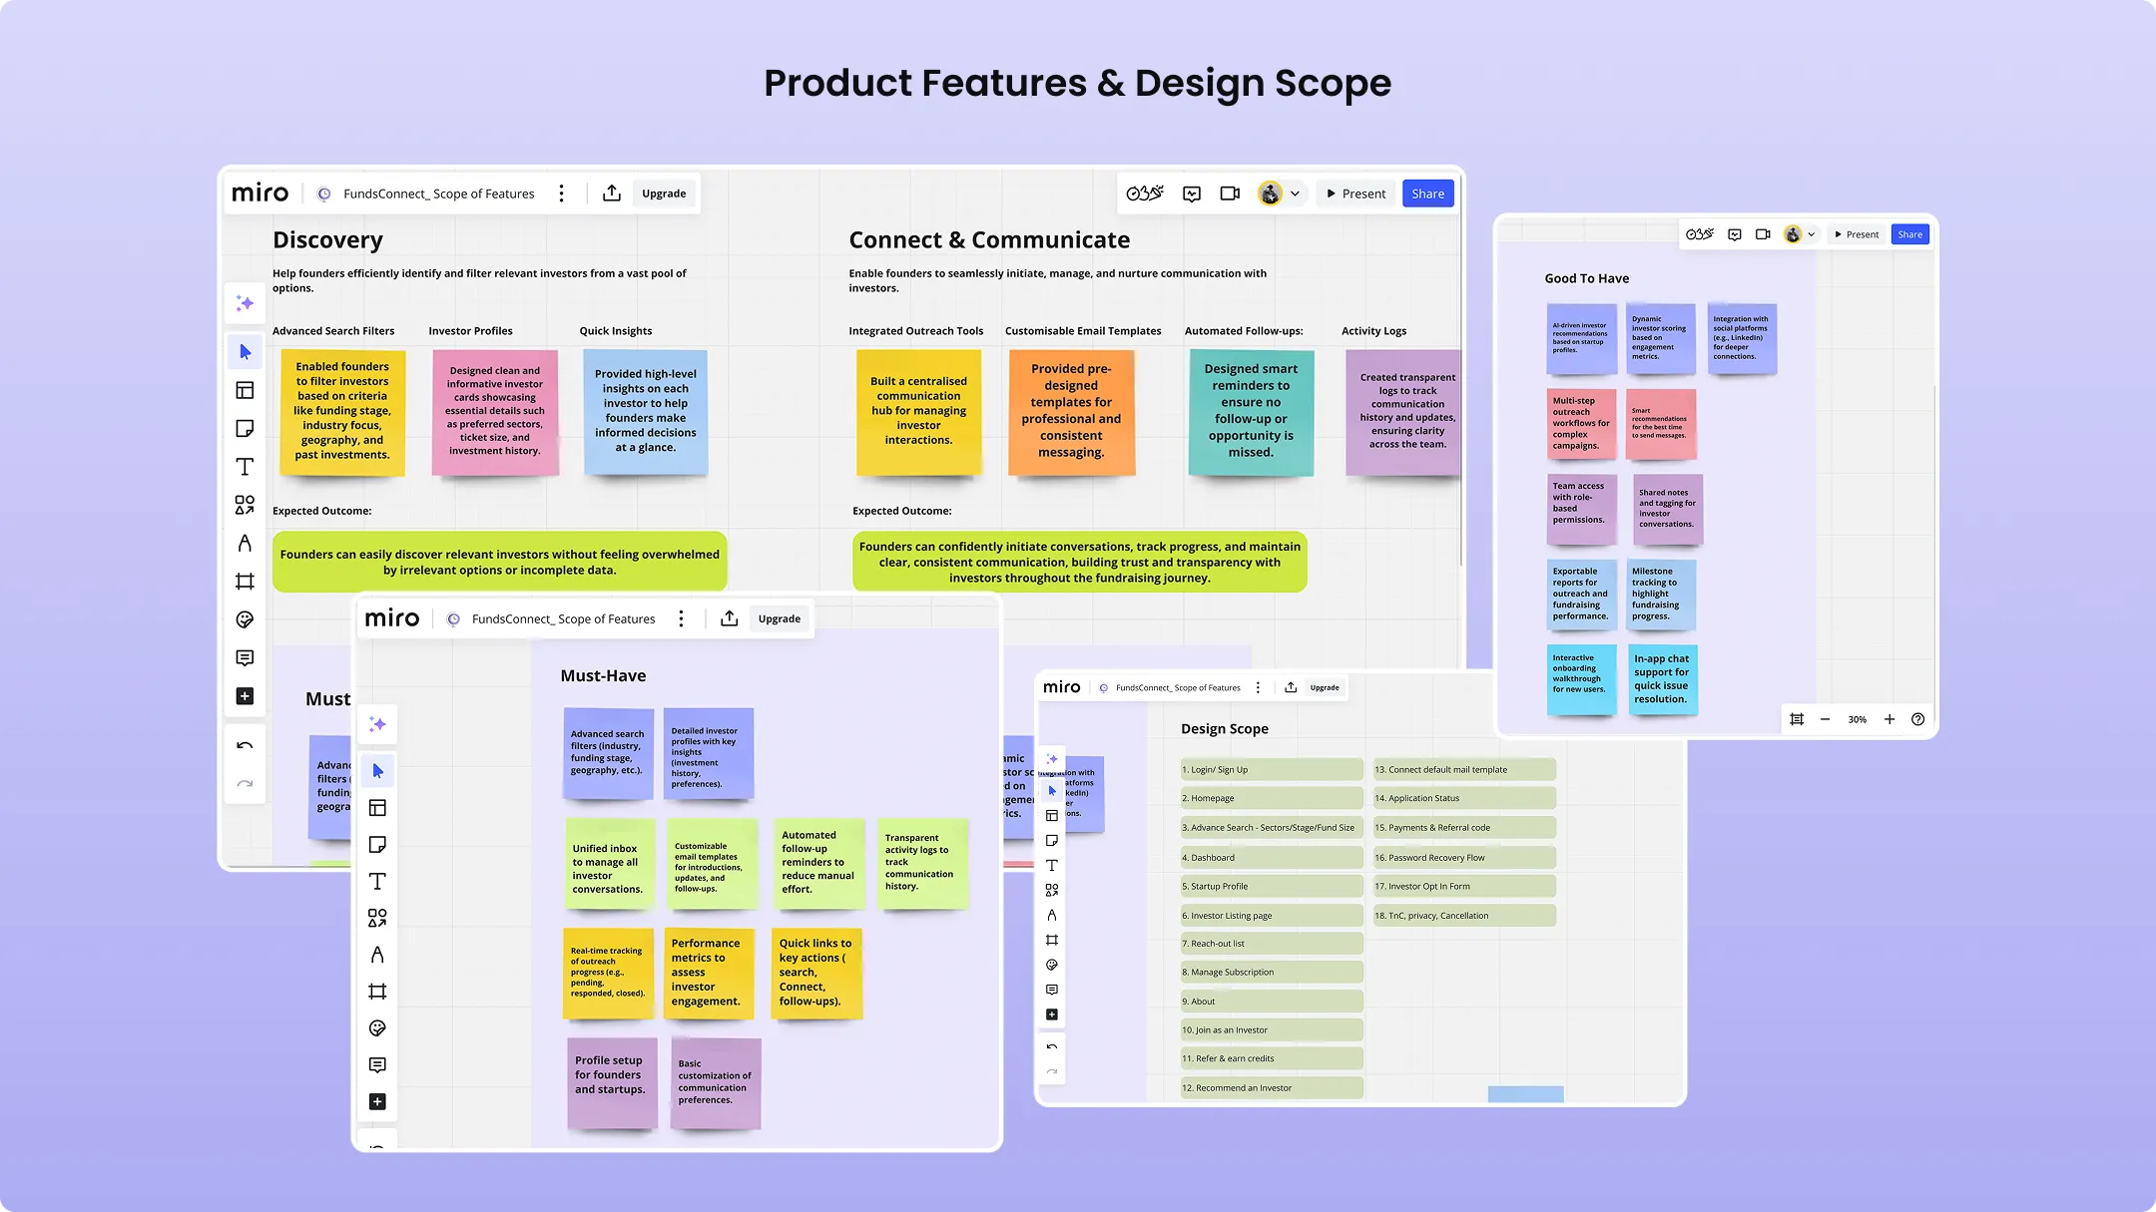The height and width of the screenshot is (1212, 2156).
Task: Open comments panel icon in main top bar
Action: pos(1192,194)
